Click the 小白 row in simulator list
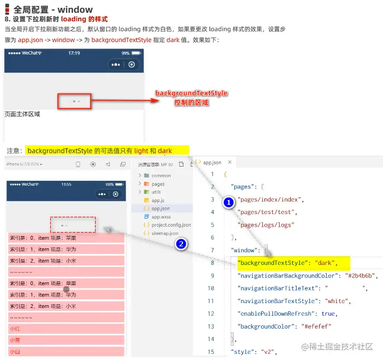Screen dimensions: 383x361 pyautogui.click(x=66, y=352)
